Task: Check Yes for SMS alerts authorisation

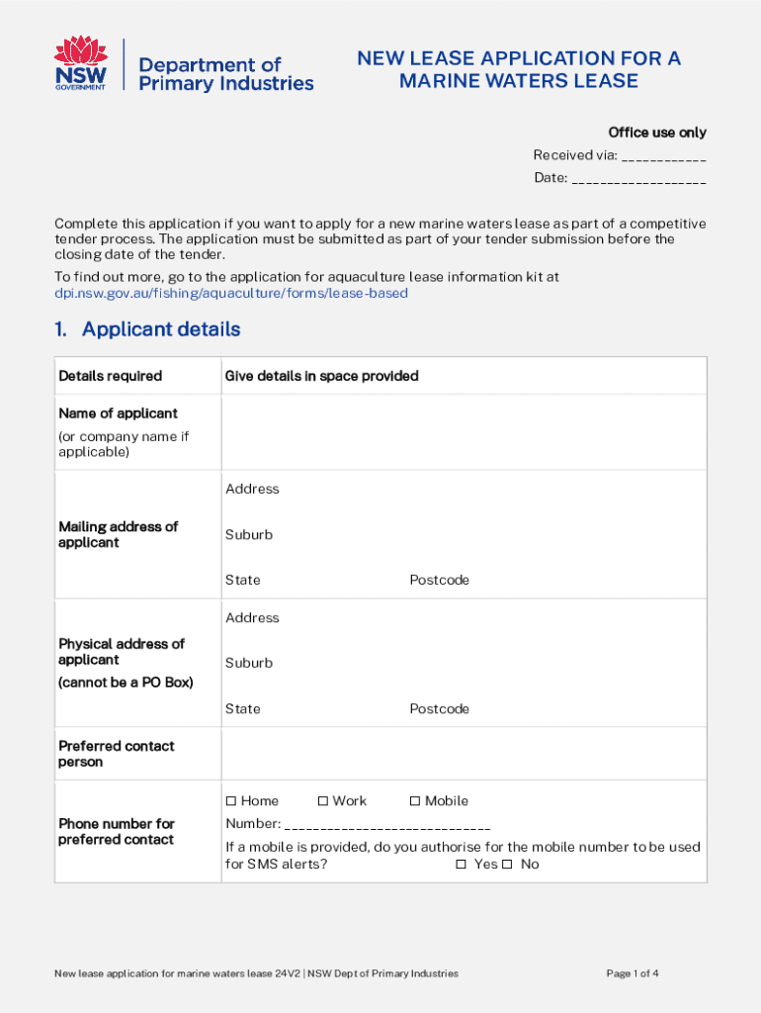Action: 461,865
